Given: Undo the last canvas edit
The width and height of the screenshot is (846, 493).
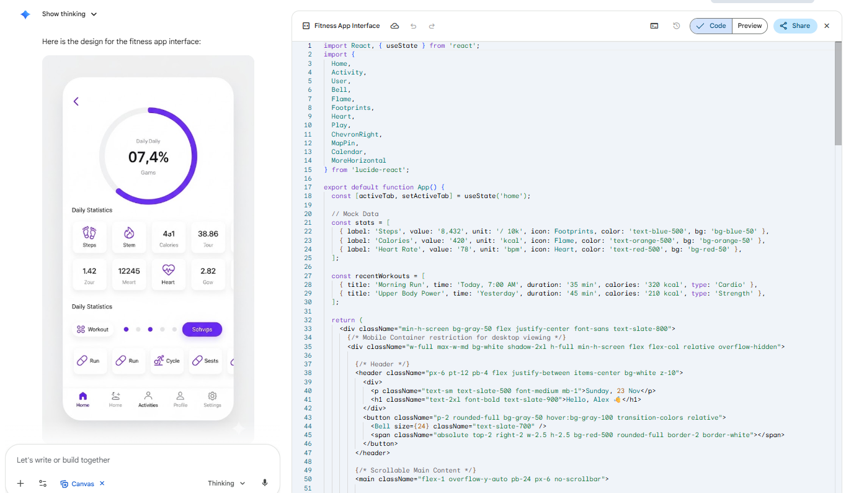Looking at the screenshot, I should 414,26.
